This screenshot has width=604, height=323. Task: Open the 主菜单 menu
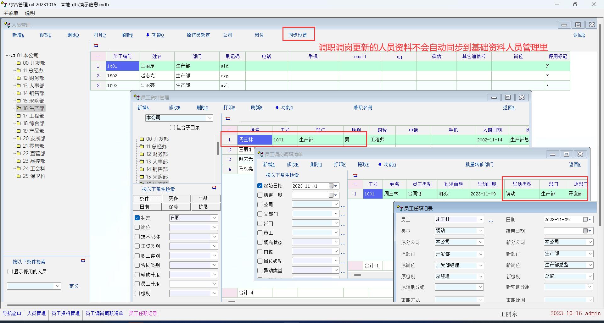(x=11, y=13)
